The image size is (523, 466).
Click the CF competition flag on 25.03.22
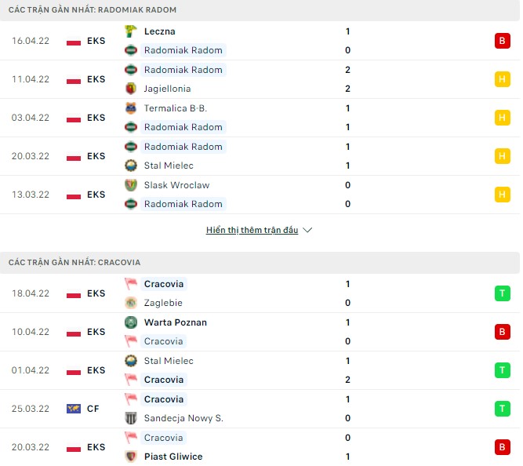[x=74, y=409]
